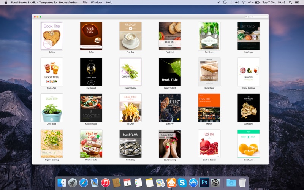
Task: Open Reminders list icon in dock
Action: 138,183
